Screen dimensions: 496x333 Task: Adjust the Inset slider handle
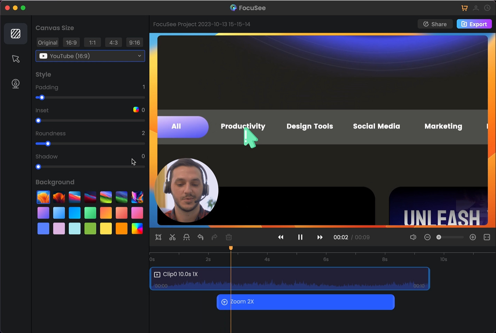[38, 121]
